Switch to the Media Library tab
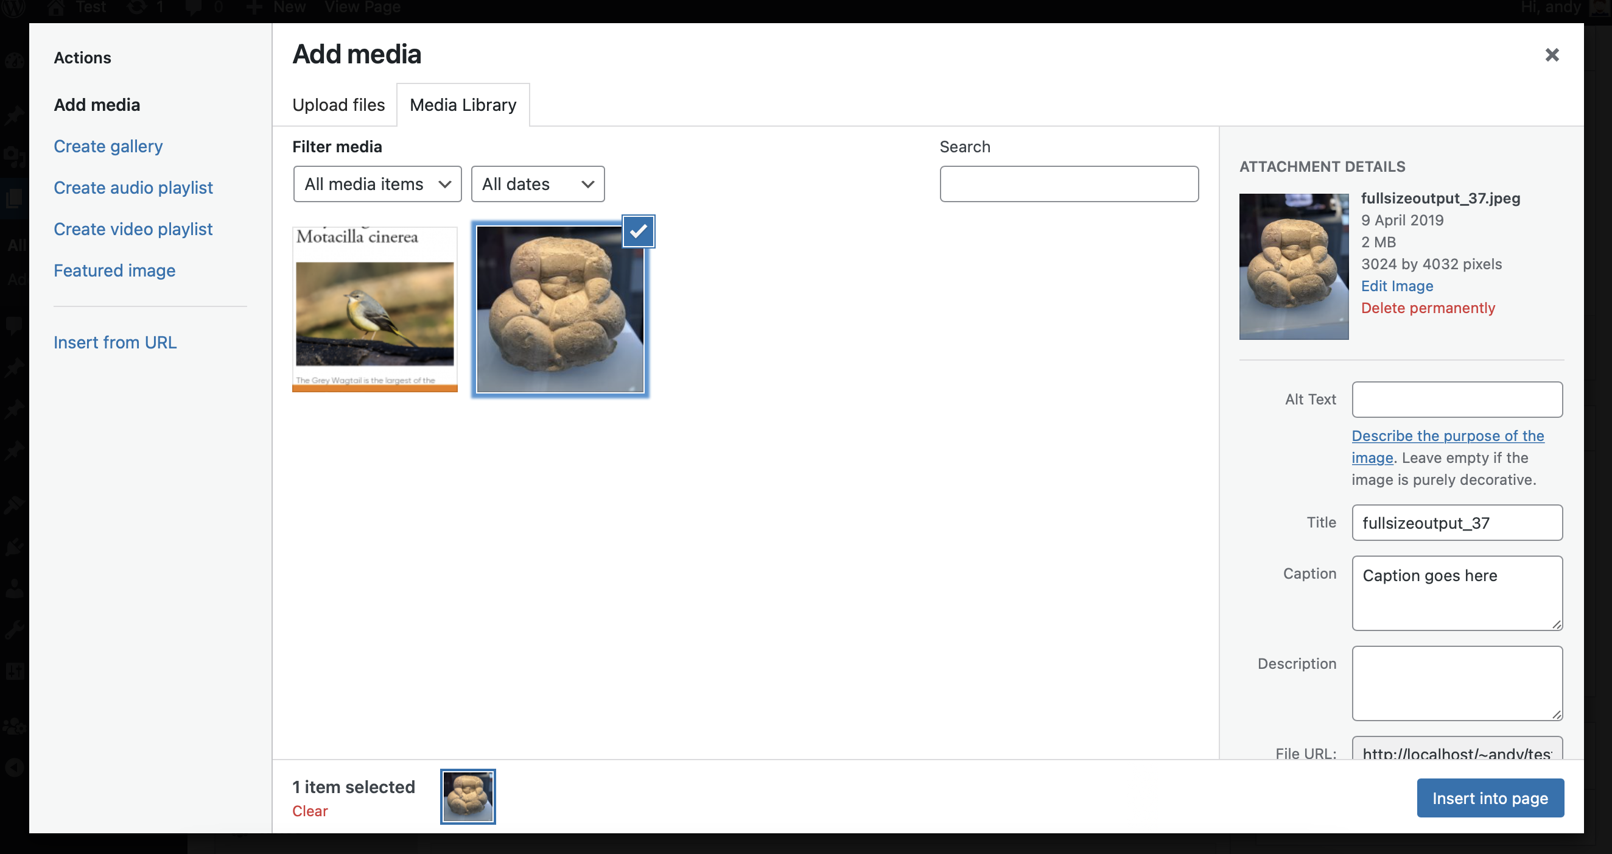 click(463, 104)
